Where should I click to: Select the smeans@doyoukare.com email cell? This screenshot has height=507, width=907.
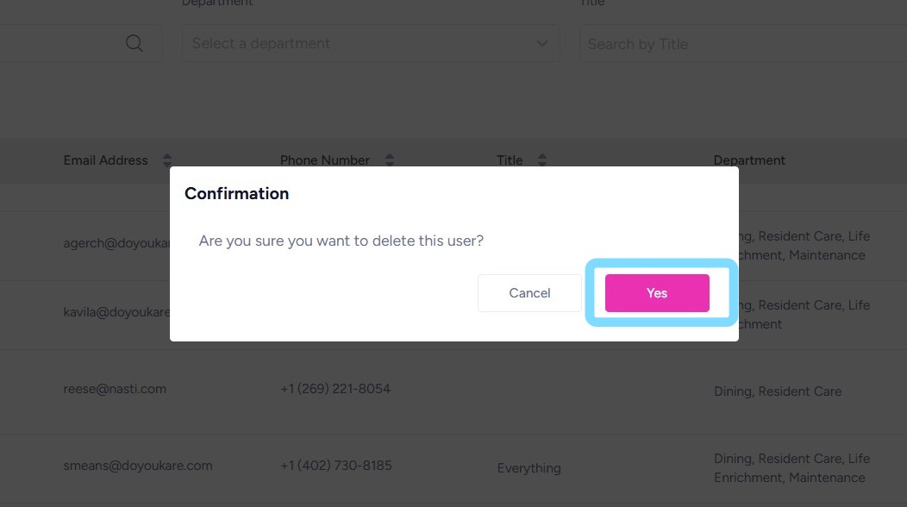point(138,466)
